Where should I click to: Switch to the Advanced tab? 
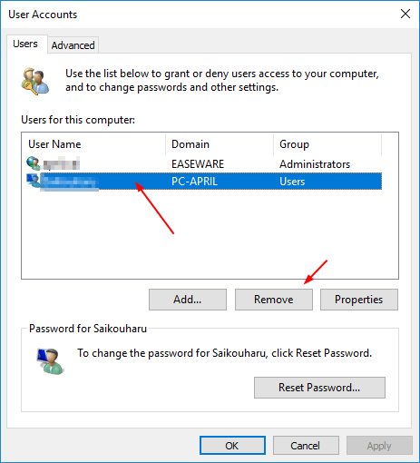click(x=73, y=45)
